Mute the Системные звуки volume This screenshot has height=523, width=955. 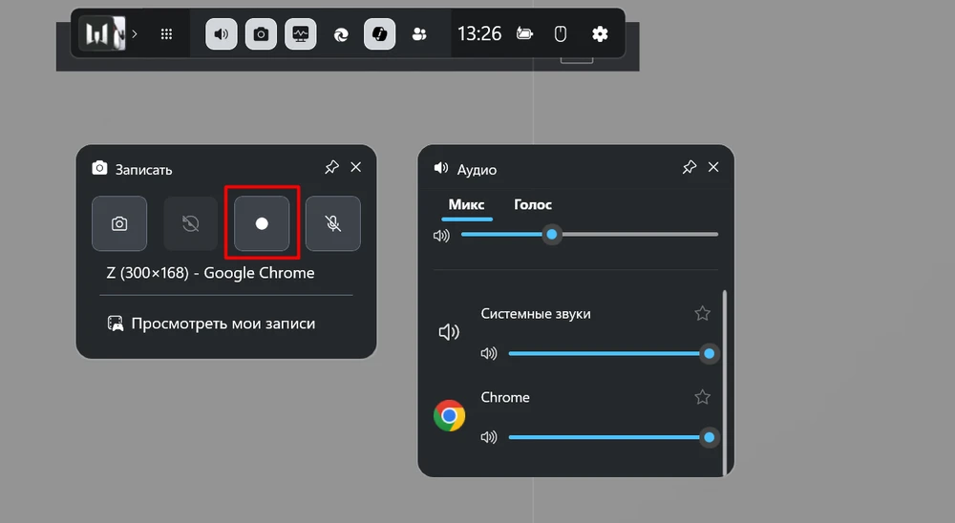pos(489,354)
